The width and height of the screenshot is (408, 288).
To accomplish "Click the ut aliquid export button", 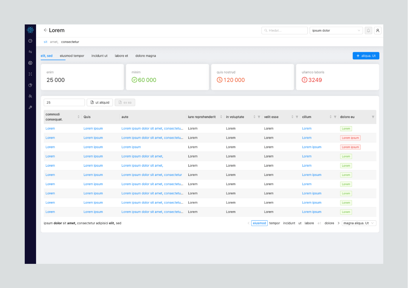I will [100, 103].
